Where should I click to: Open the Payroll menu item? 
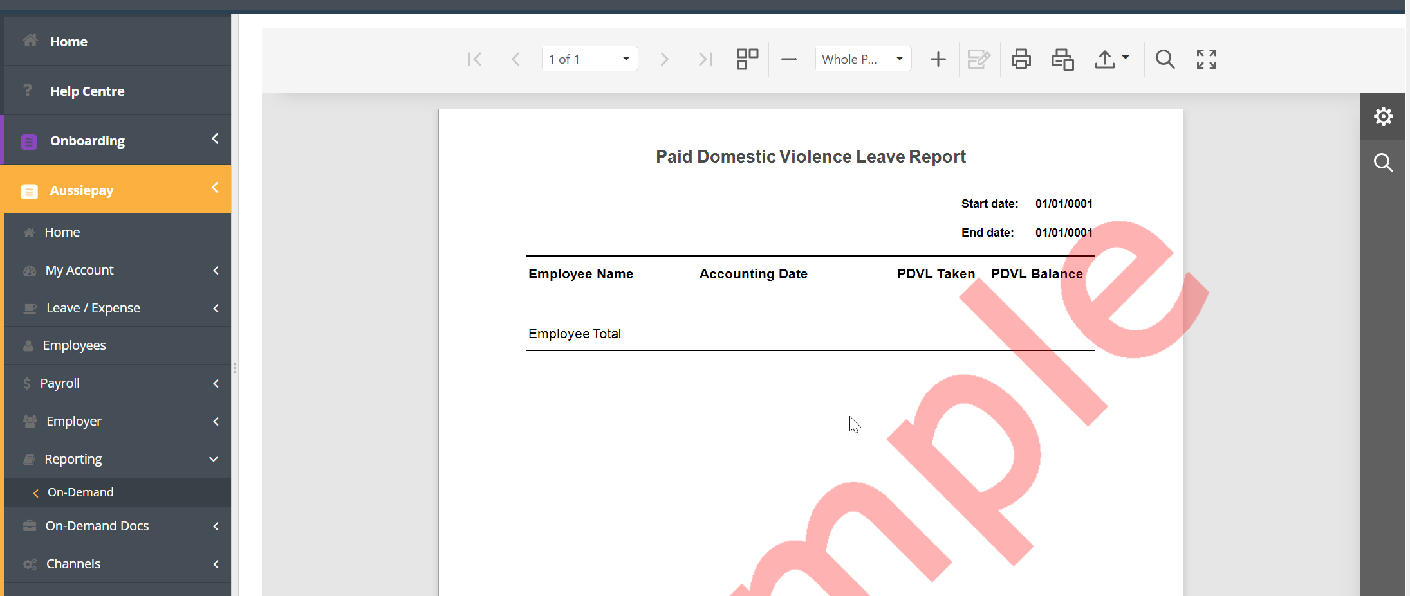coord(117,383)
